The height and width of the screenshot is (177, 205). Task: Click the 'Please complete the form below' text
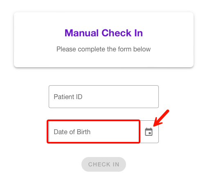tap(104, 49)
